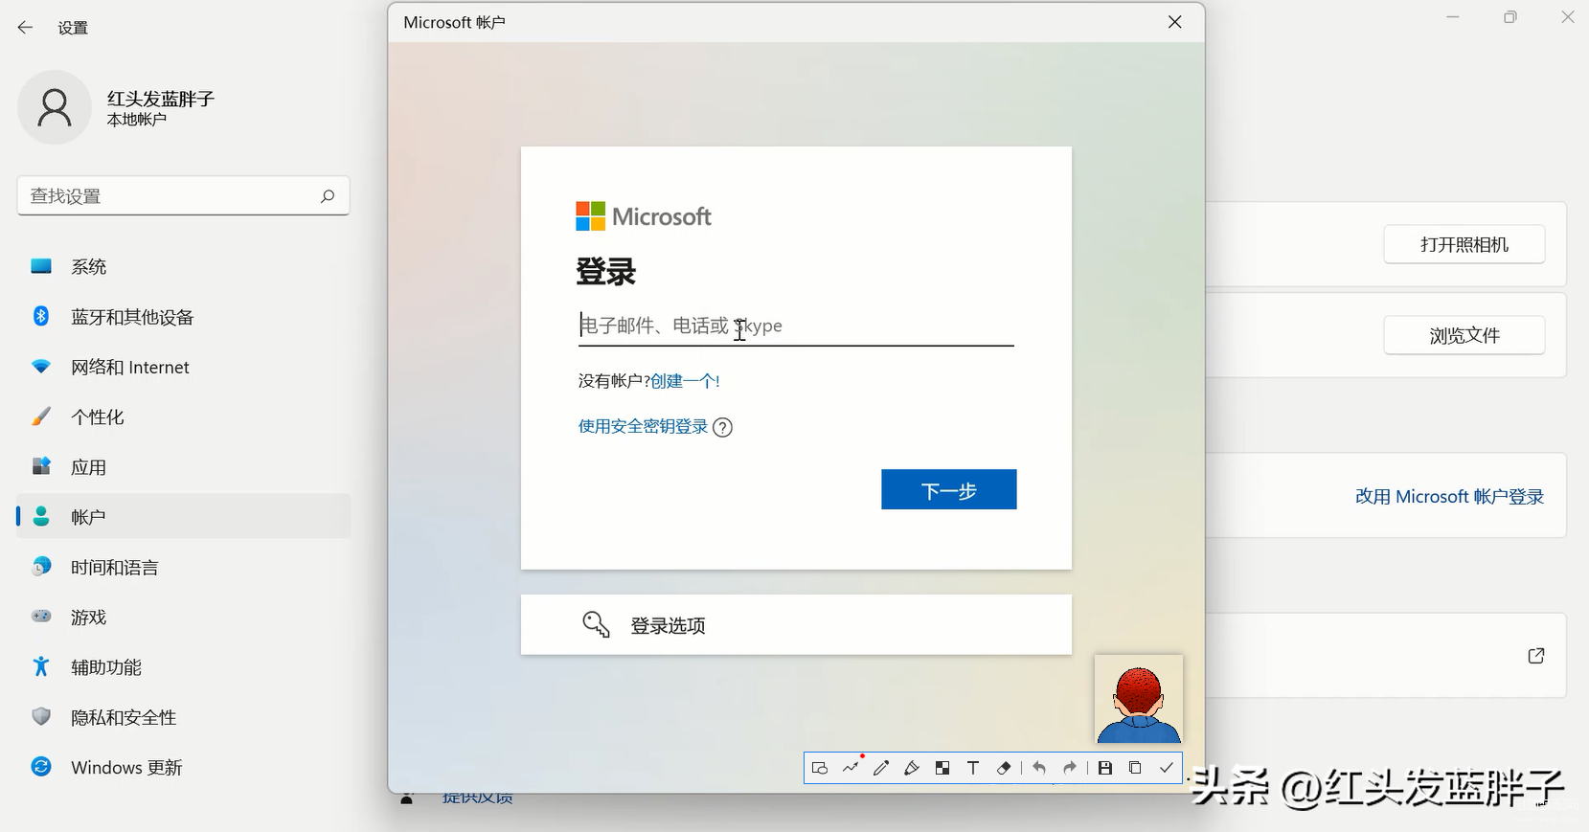This screenshot has width=1589, height=832.
Task: Select the mosaic blur tool
Action: point(942,768)
